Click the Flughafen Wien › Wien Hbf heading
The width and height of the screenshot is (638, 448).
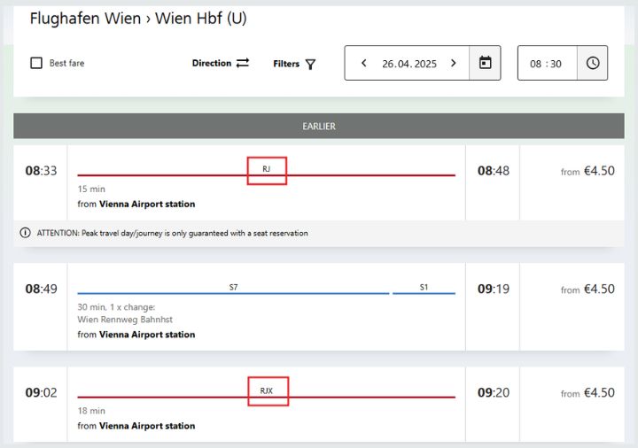[x=138, y=19]
